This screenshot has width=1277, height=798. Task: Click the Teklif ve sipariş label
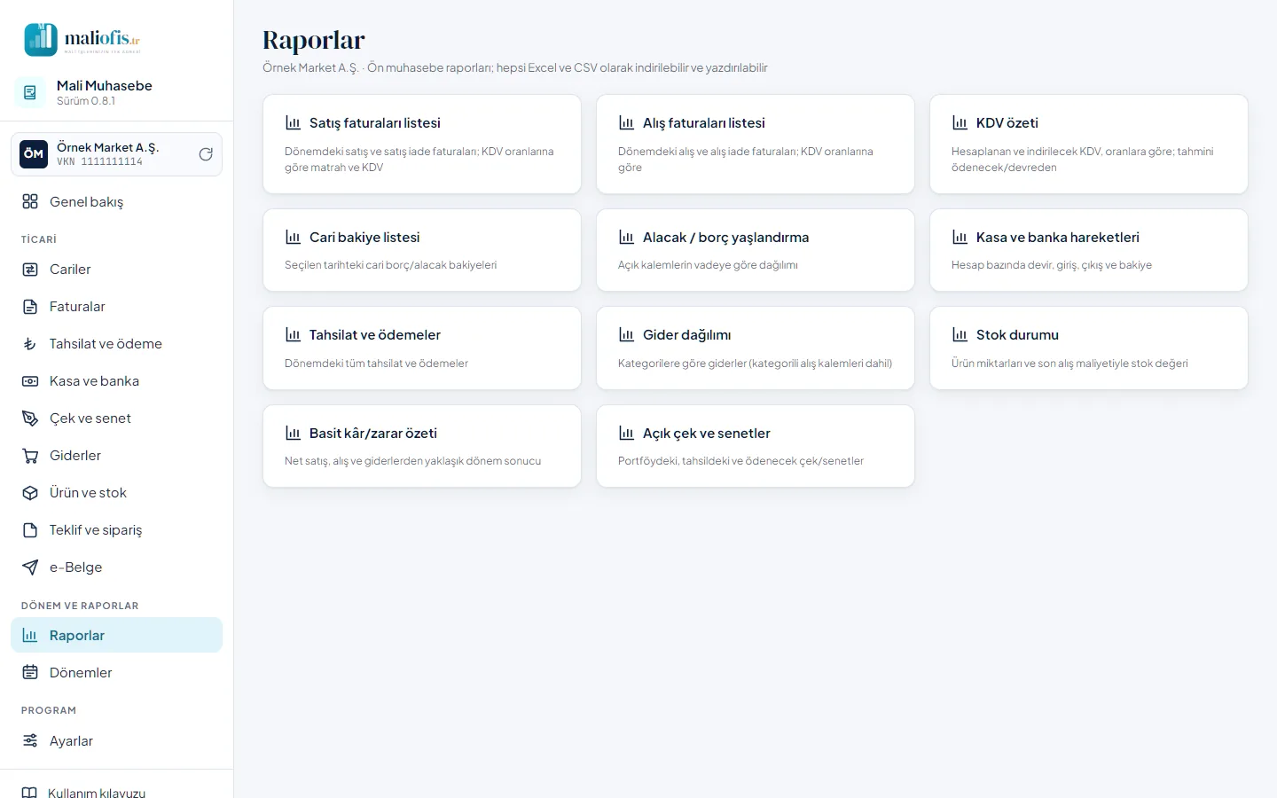pyautogui.click(x=96, y=530)
